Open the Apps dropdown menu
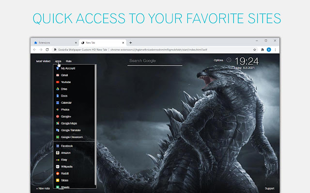 pyautogui.click(x=58, y=61)
